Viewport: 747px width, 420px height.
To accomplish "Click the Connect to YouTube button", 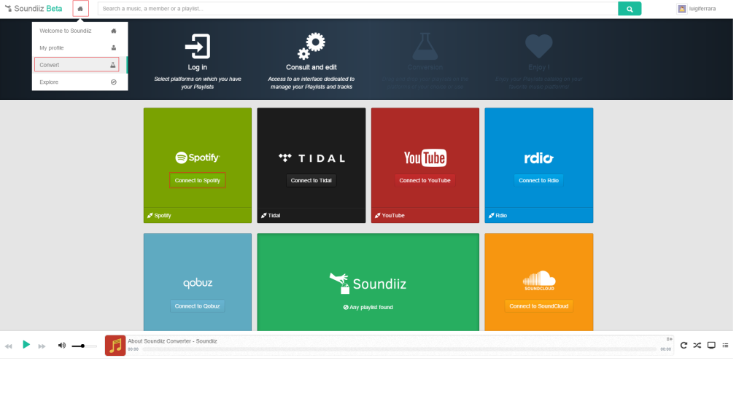I will click(425, 181).
